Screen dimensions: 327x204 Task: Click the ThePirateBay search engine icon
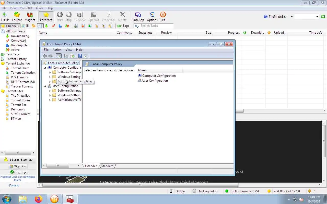click(265, 17)
